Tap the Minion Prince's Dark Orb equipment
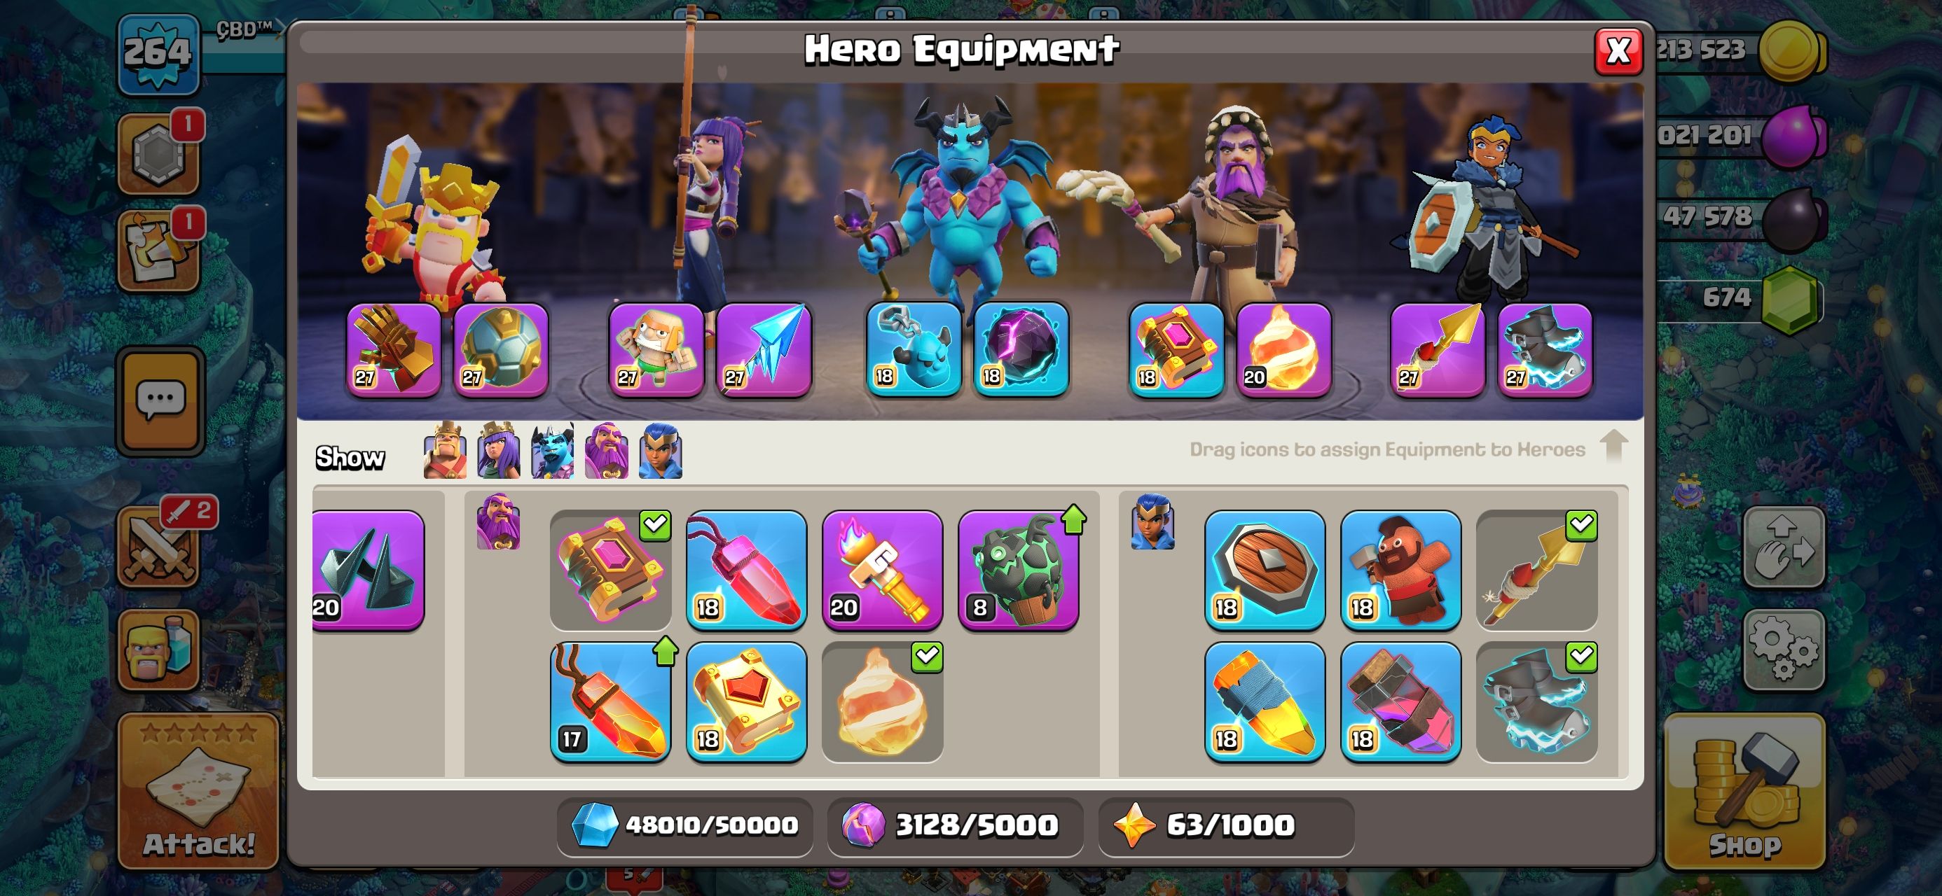This screenshot has height=896, width=1942. tap(1021, 350)
